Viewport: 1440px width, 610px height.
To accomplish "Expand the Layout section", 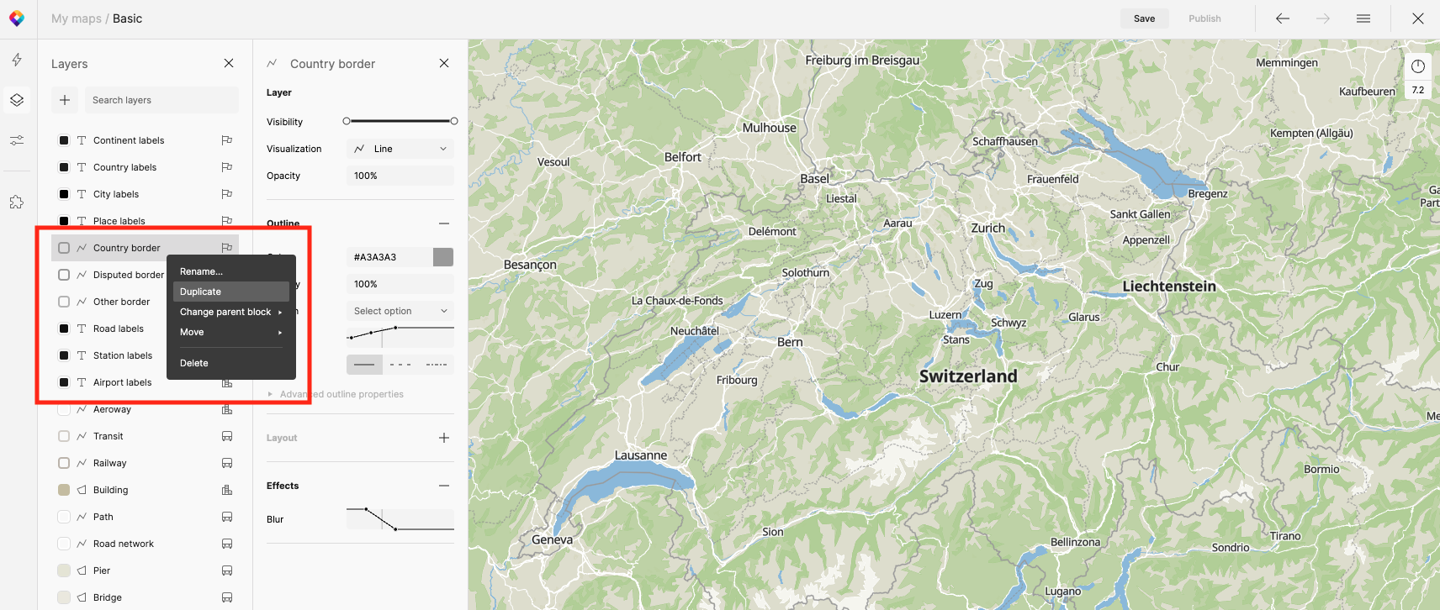I will point(443,438).
